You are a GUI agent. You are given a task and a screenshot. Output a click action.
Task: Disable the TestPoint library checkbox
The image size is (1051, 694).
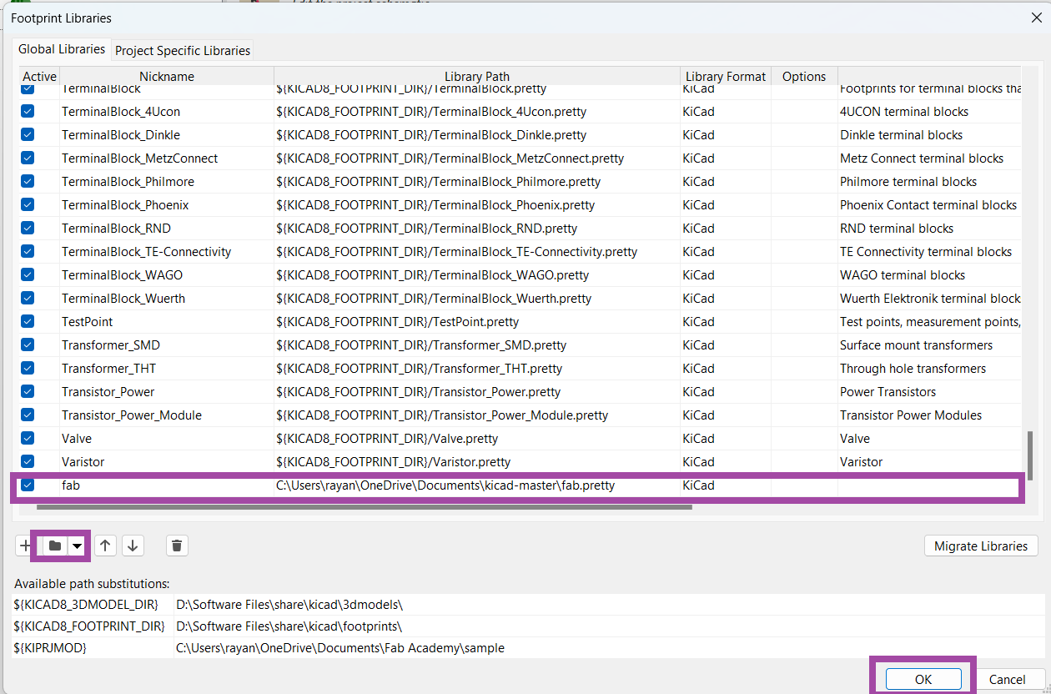coord(28,321)
